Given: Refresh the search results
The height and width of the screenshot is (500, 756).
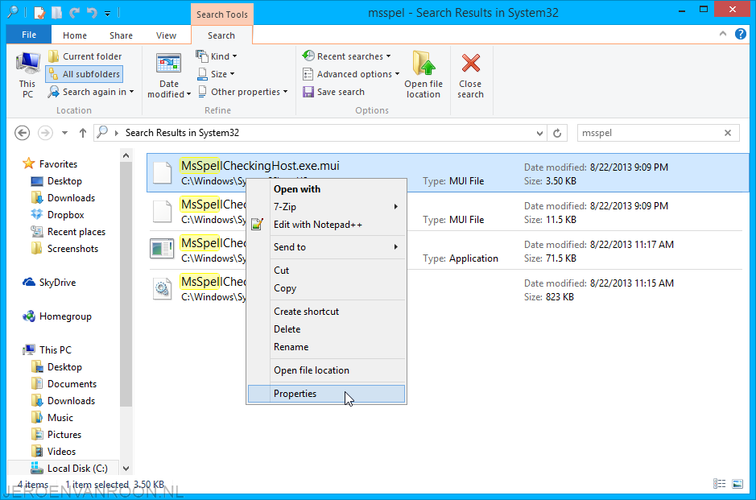Looking at the screenshot, I should coord(557,133).
